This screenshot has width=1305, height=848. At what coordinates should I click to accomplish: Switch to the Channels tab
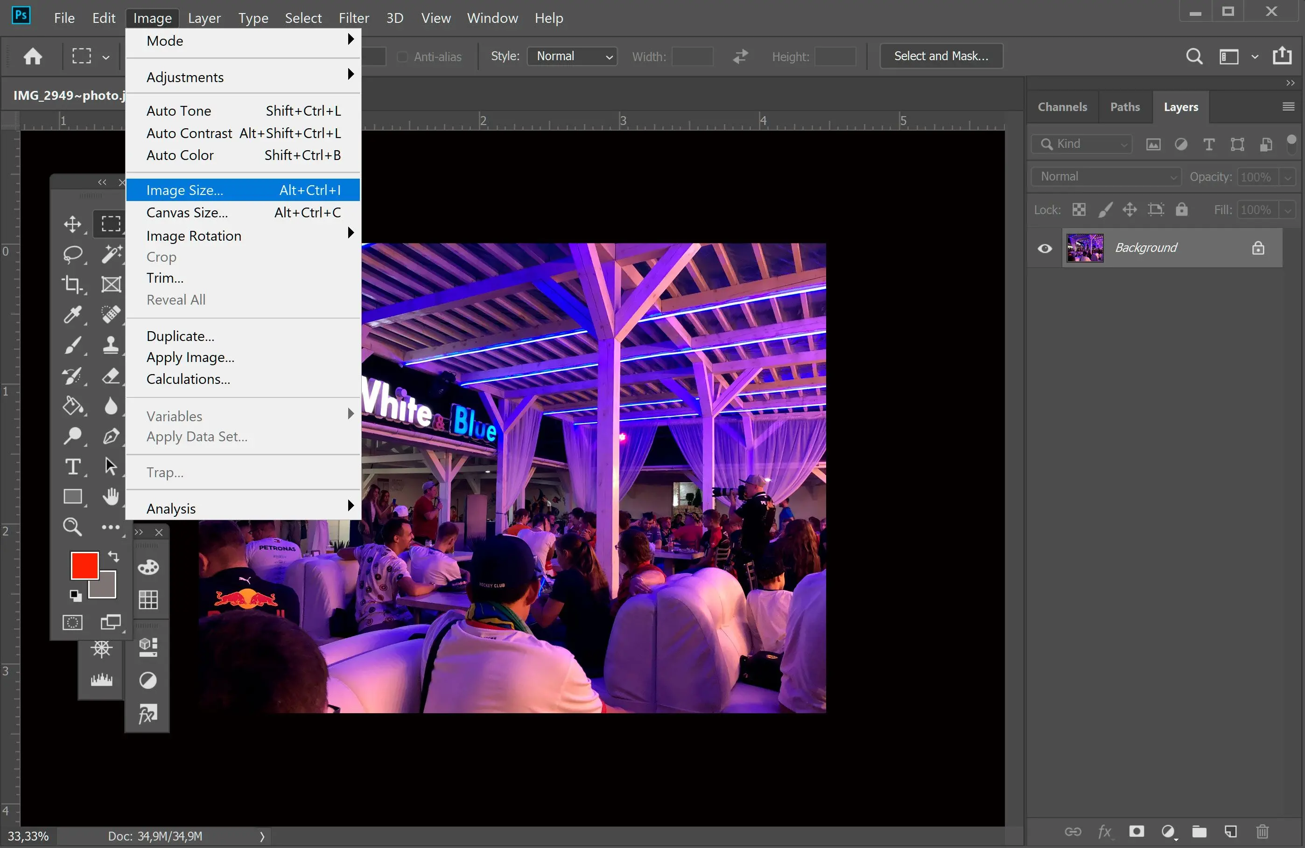(1062, 105)
